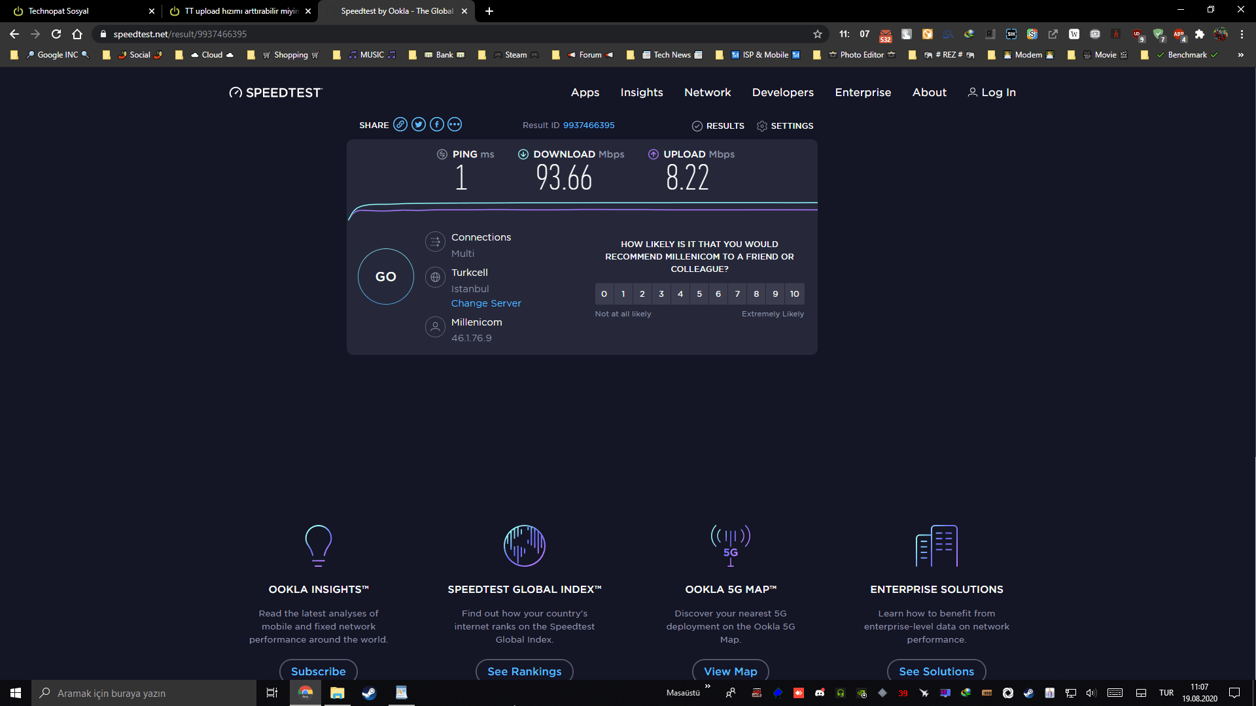1256x706 pixels.
Task: Share result on Facebook icon
Action: tap(437, 125)
